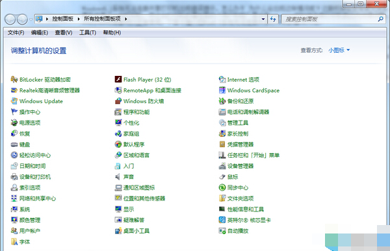The image size is (390, 251).
Task: Open 任务栏和「开始」菜单 item
Action: pos(249,155)
